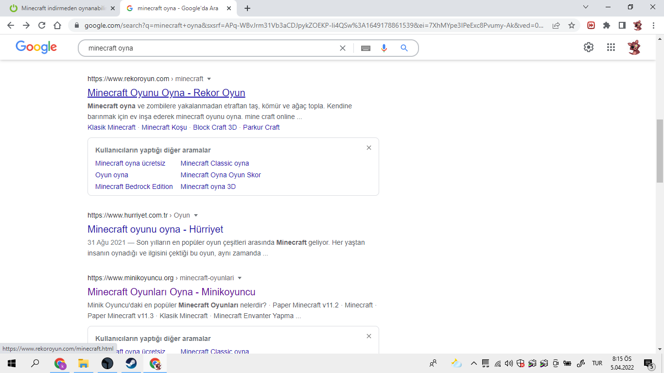Screen dimensions: 664x373
Task: Bookmark this page with the star icon
Action: coord(572,25)
